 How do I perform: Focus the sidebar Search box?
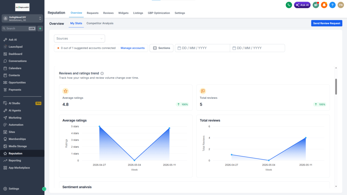(x=19, y=28)
